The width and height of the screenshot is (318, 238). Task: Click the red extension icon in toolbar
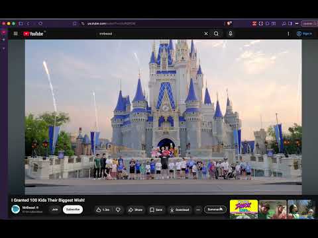pos(254,23)
